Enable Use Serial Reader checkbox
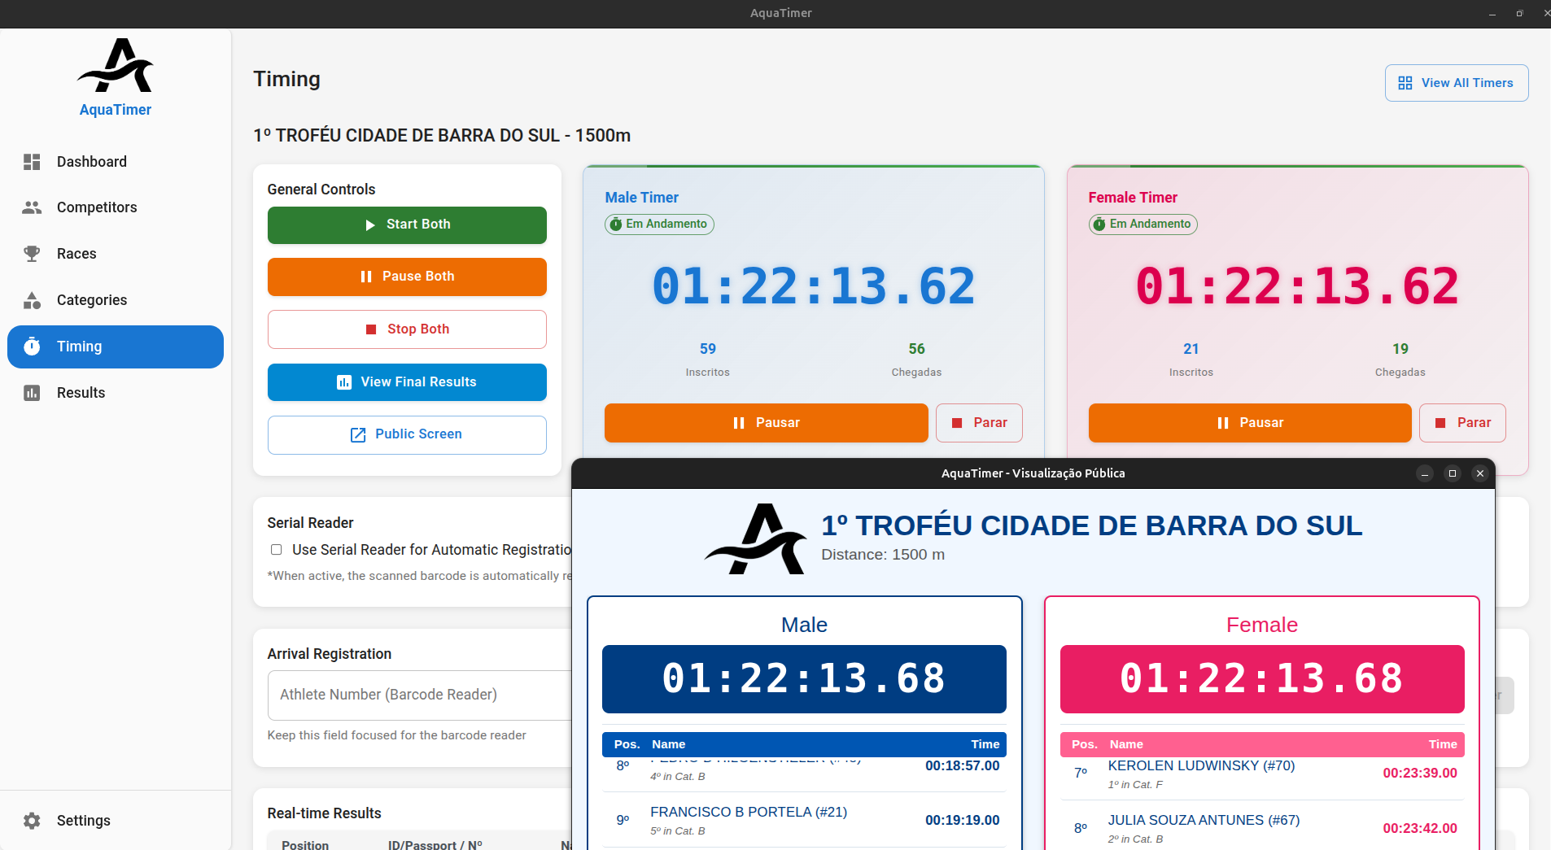1551x850 pixels. click(277, 550)
